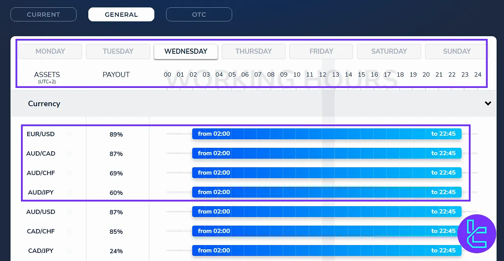Show THURSDAY working hours

[254, 51]
